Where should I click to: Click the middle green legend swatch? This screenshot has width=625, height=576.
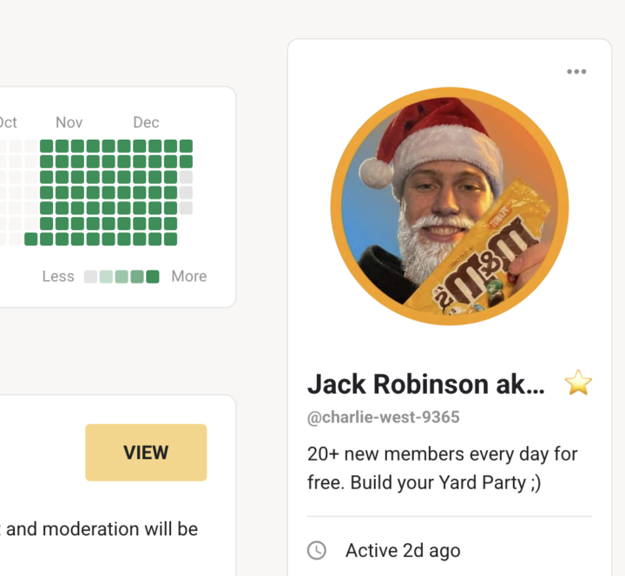(x=122, y=277)
